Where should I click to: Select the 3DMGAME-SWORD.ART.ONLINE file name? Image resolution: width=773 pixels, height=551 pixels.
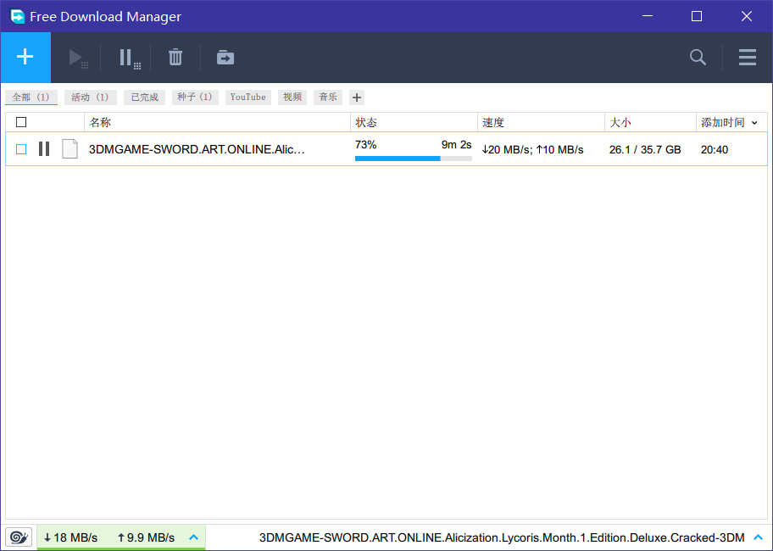(x=197, y=149)
